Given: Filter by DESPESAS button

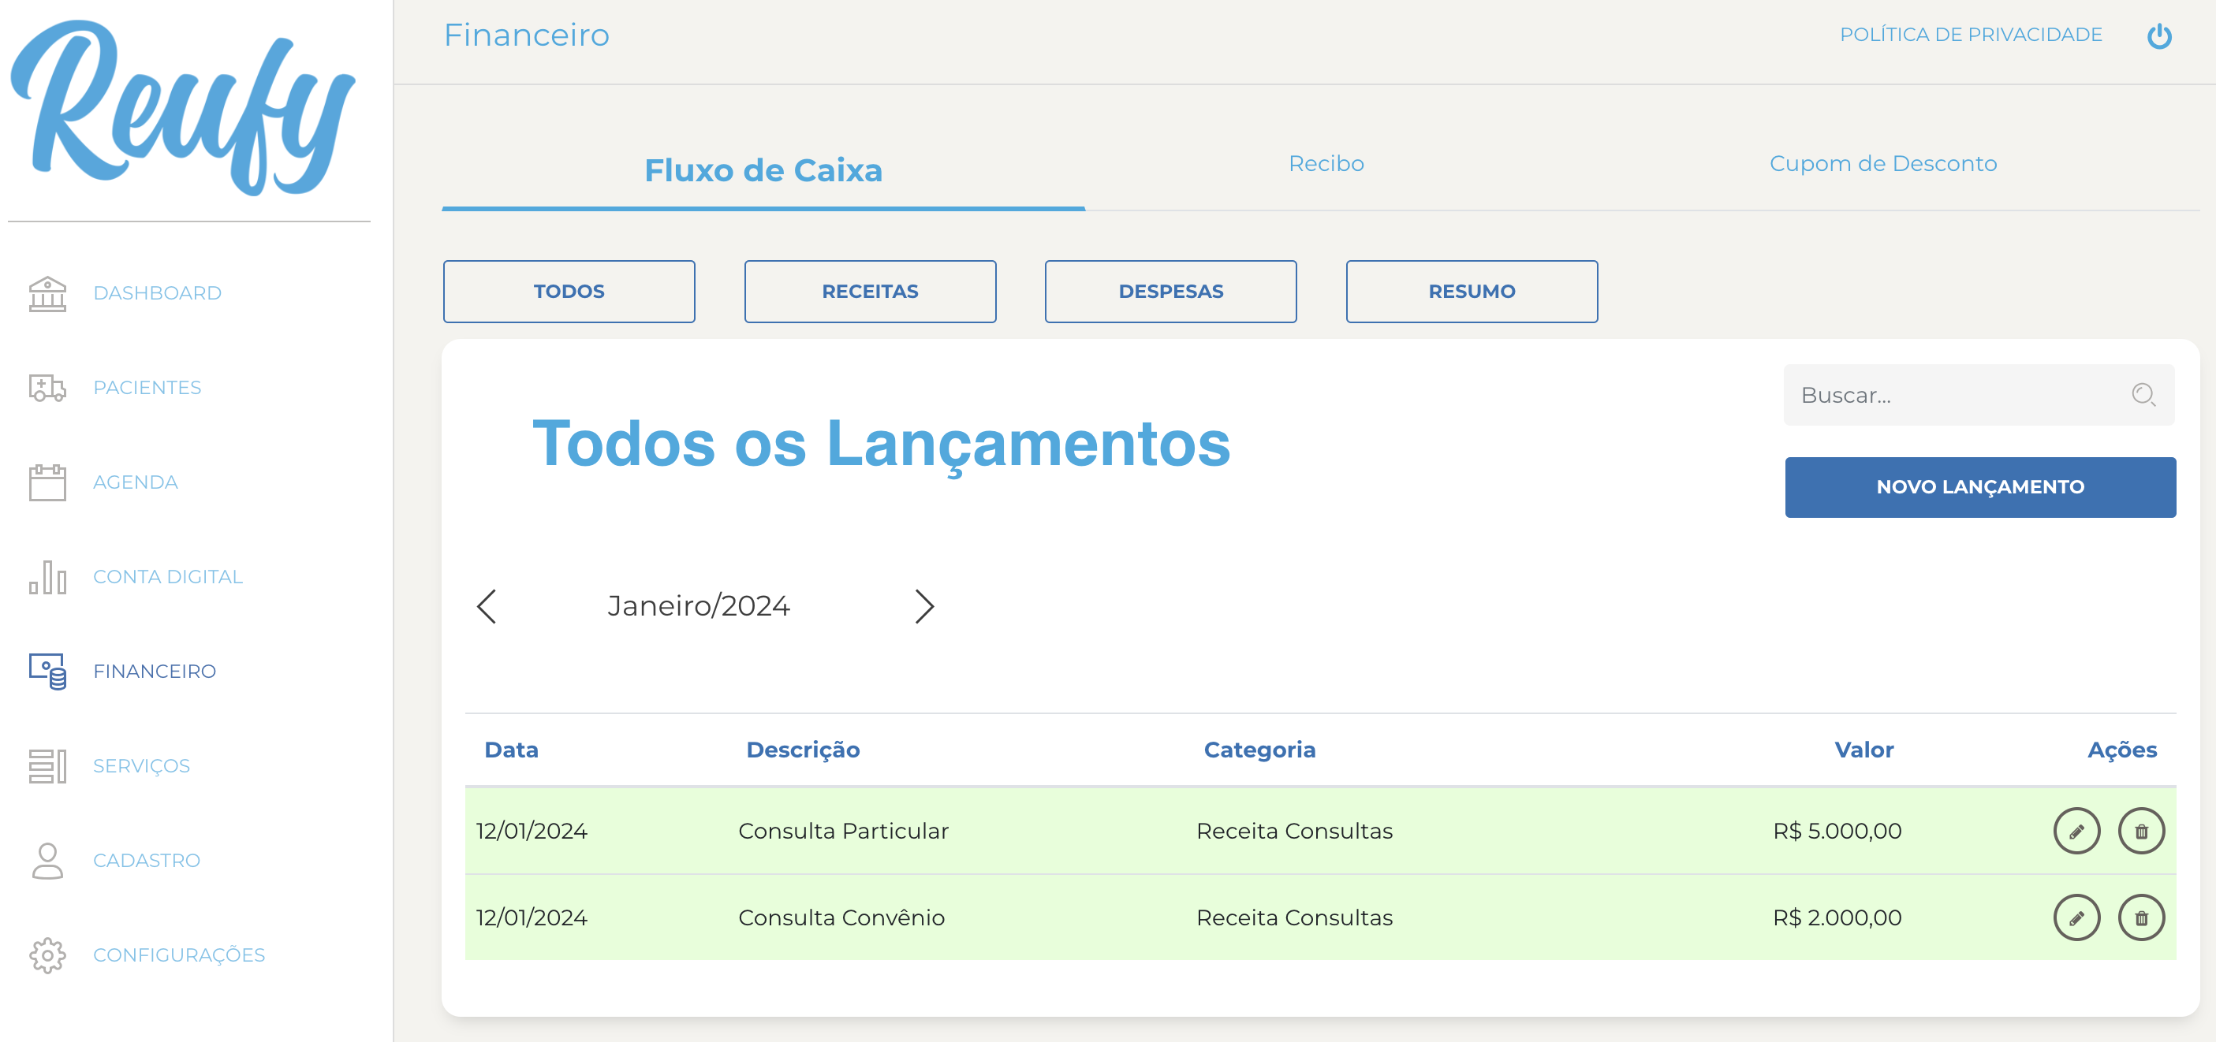Looking at the screenshot, I should coord(1170,292).
